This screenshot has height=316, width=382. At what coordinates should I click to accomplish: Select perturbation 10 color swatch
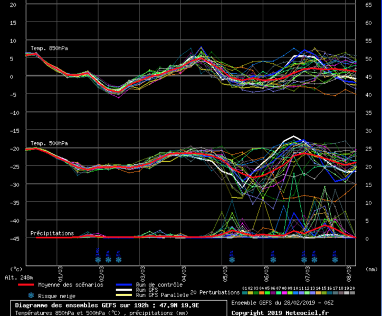coord(296,293)
